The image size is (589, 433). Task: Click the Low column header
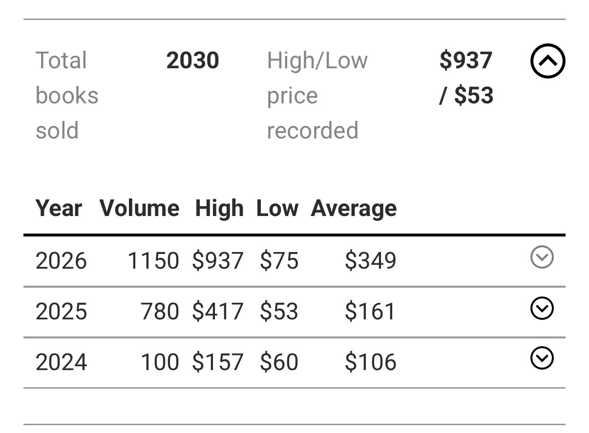click(277, 208)
